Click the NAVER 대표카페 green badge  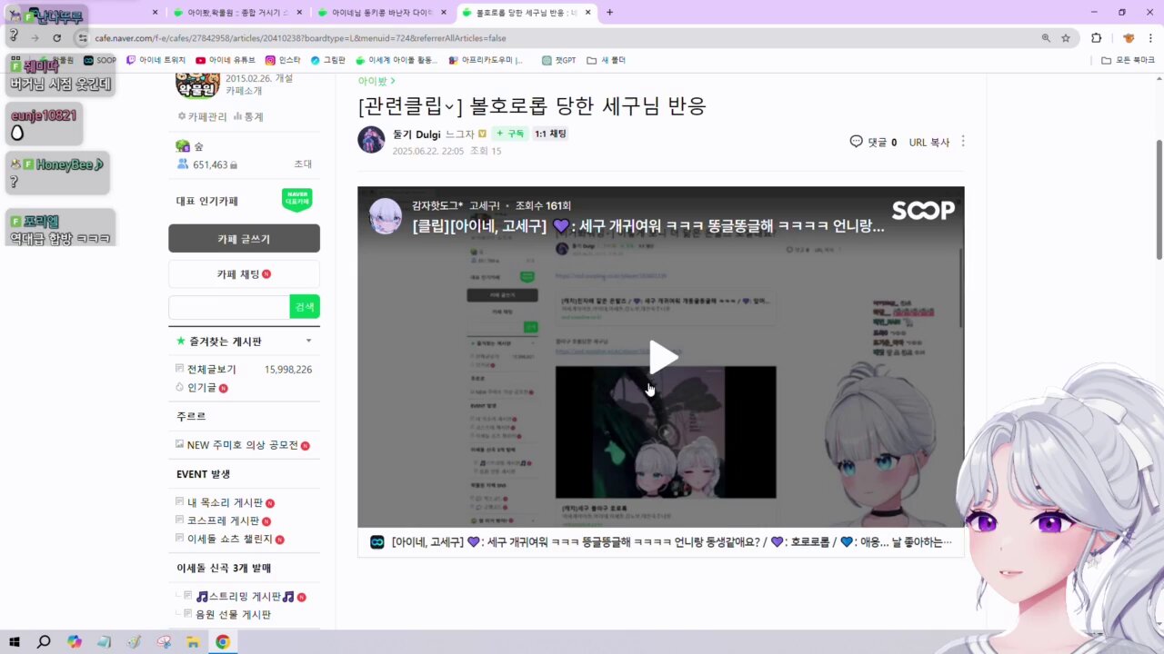pyautogui.click(x=297, y=201)
